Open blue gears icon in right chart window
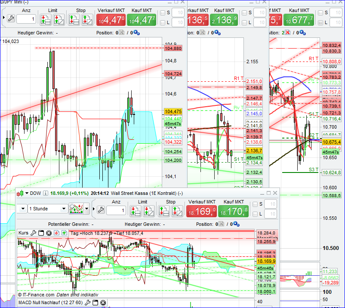 pos(302,33)
